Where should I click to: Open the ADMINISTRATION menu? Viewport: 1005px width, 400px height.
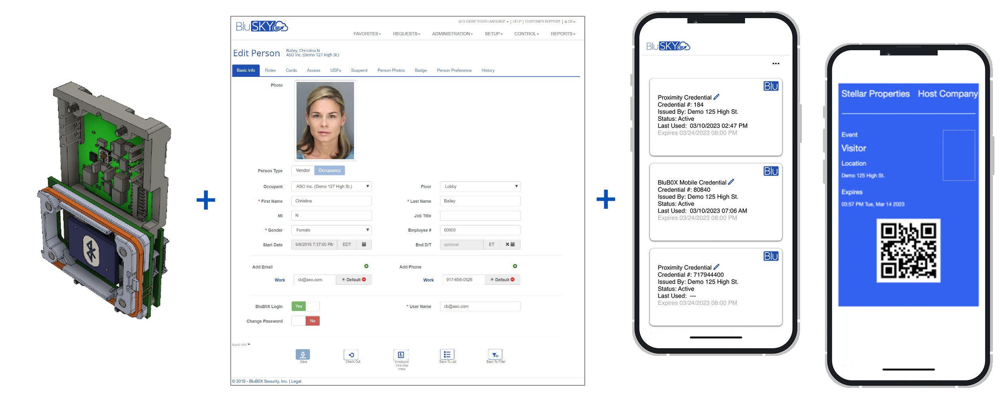(x=452, y=34)
